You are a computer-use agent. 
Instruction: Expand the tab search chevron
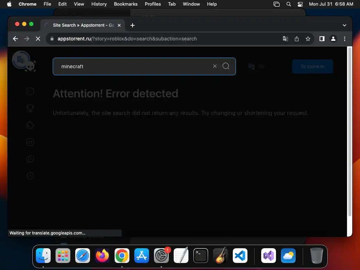(x=345, y=25)
